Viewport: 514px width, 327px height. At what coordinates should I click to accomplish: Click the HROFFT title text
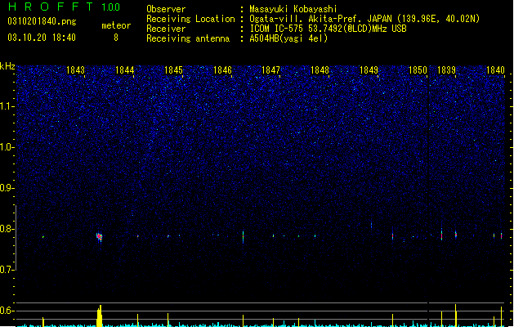51,7
